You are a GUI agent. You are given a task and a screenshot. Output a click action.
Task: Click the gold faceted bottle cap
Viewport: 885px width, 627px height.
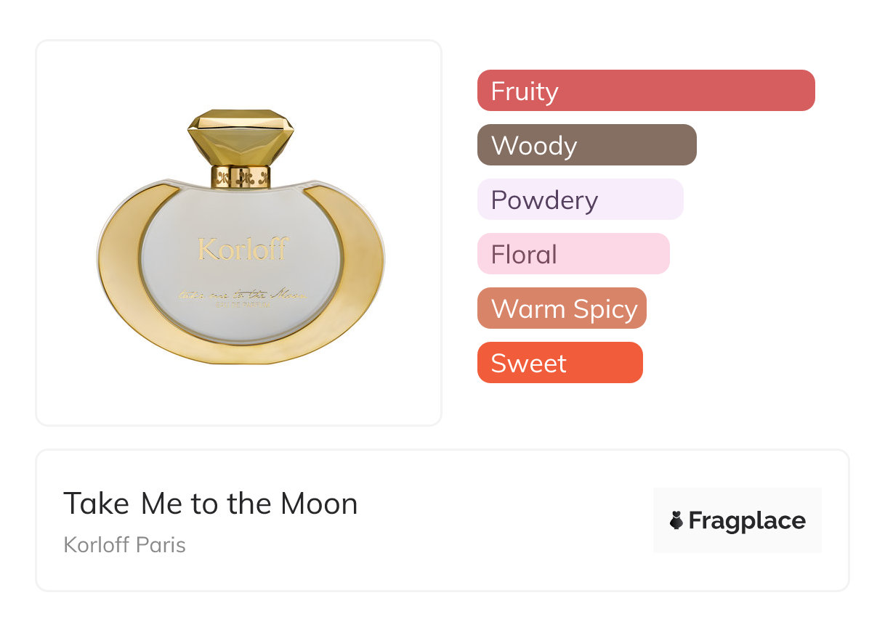tap(241, 136)
